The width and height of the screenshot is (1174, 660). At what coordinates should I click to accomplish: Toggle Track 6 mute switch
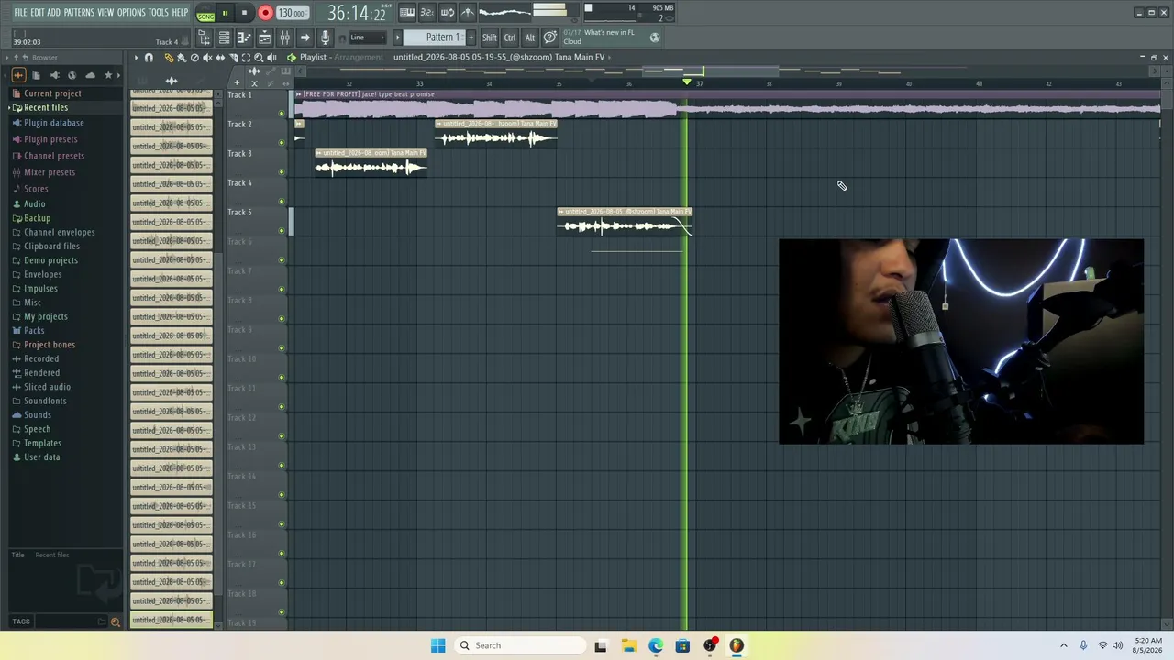282,260
